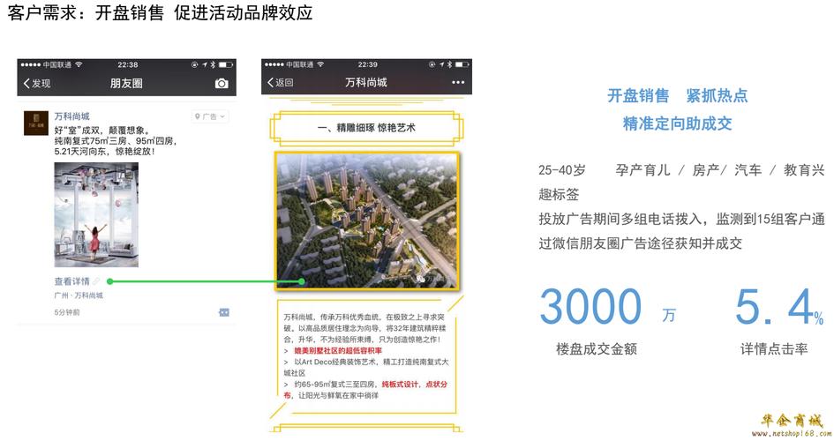This screenshot has width=834, height=441.
Task: Open the three-dot more menu in 万科尚城 page
Action: (458, 82)
